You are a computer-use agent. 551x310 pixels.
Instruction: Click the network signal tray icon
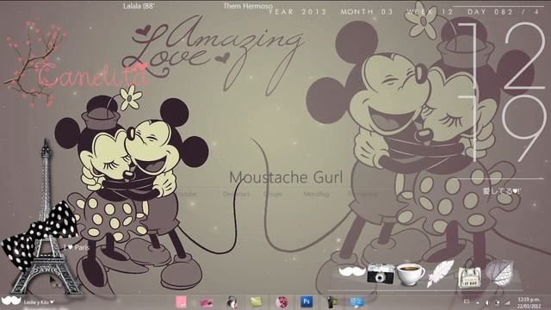pos(507,302)
